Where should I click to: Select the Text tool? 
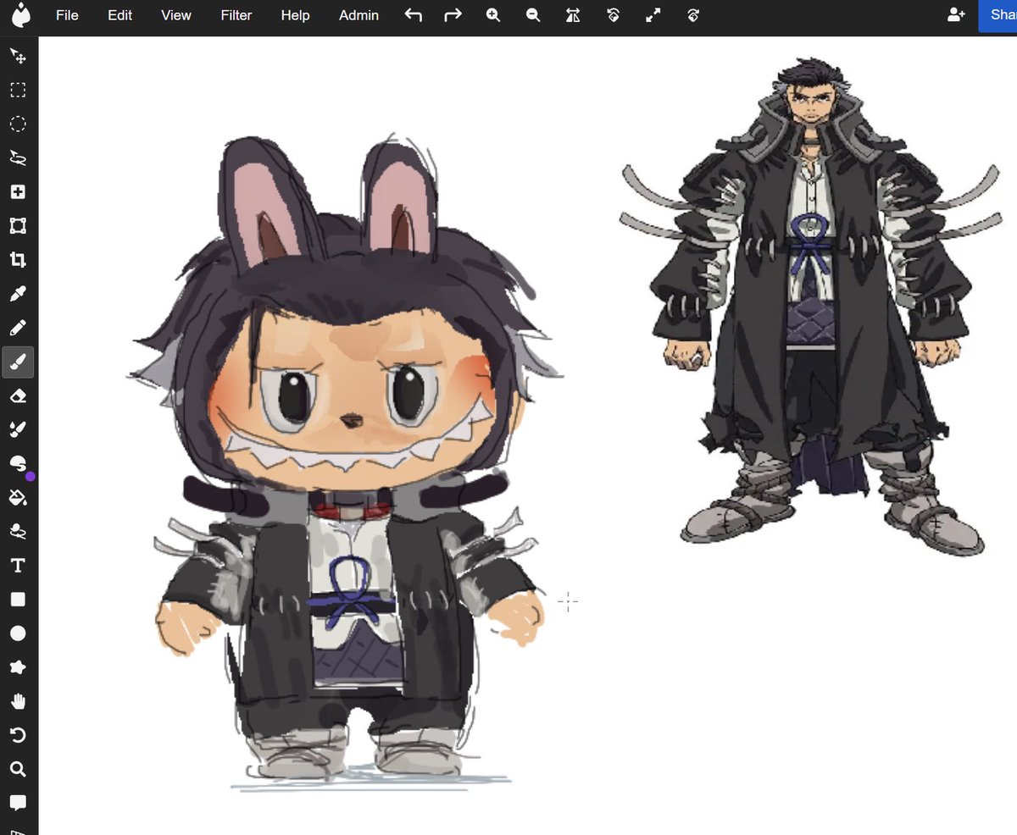(18, 566)
